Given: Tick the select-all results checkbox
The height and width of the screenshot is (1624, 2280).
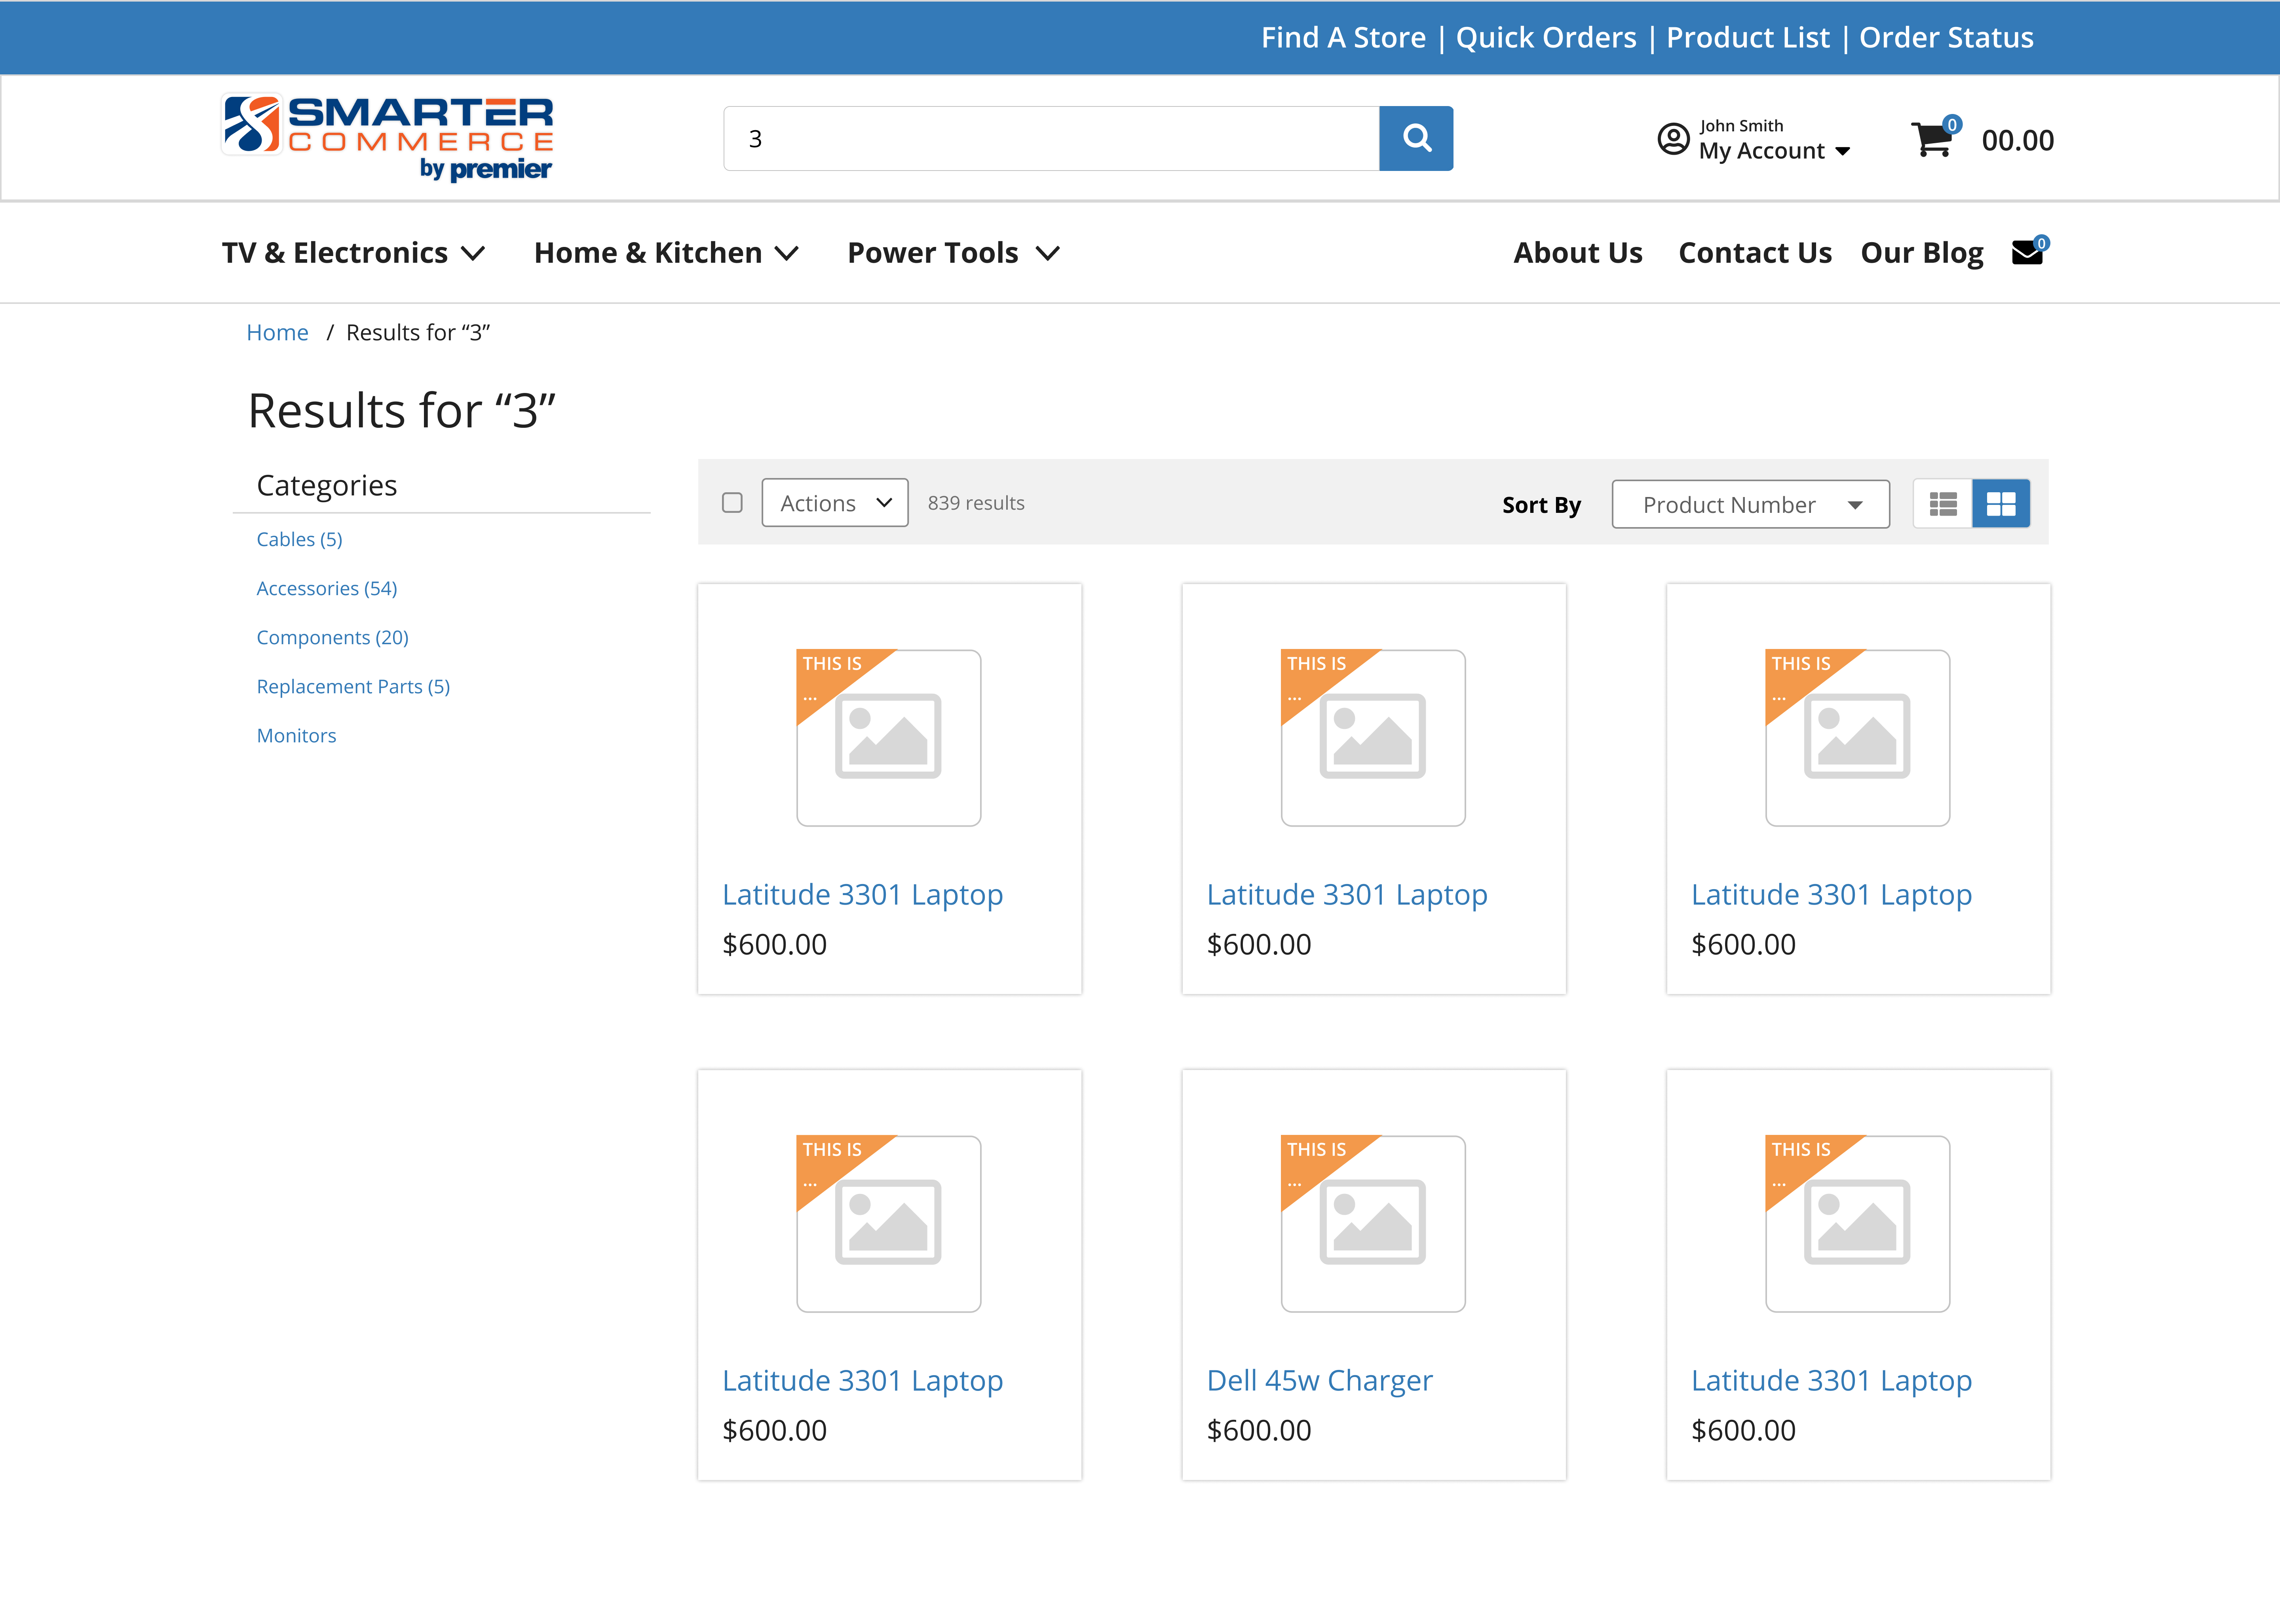Looking at the screenshot, I should [x=732, y=503].
